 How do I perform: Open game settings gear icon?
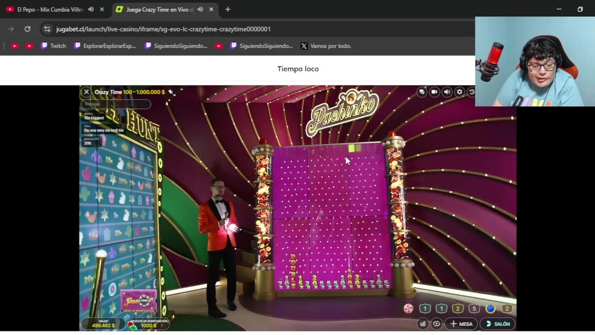460,92
